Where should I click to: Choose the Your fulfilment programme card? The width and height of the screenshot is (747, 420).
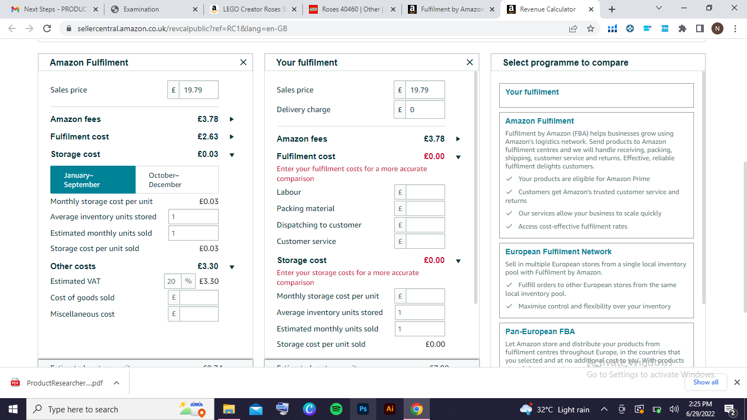coord(596,95)
